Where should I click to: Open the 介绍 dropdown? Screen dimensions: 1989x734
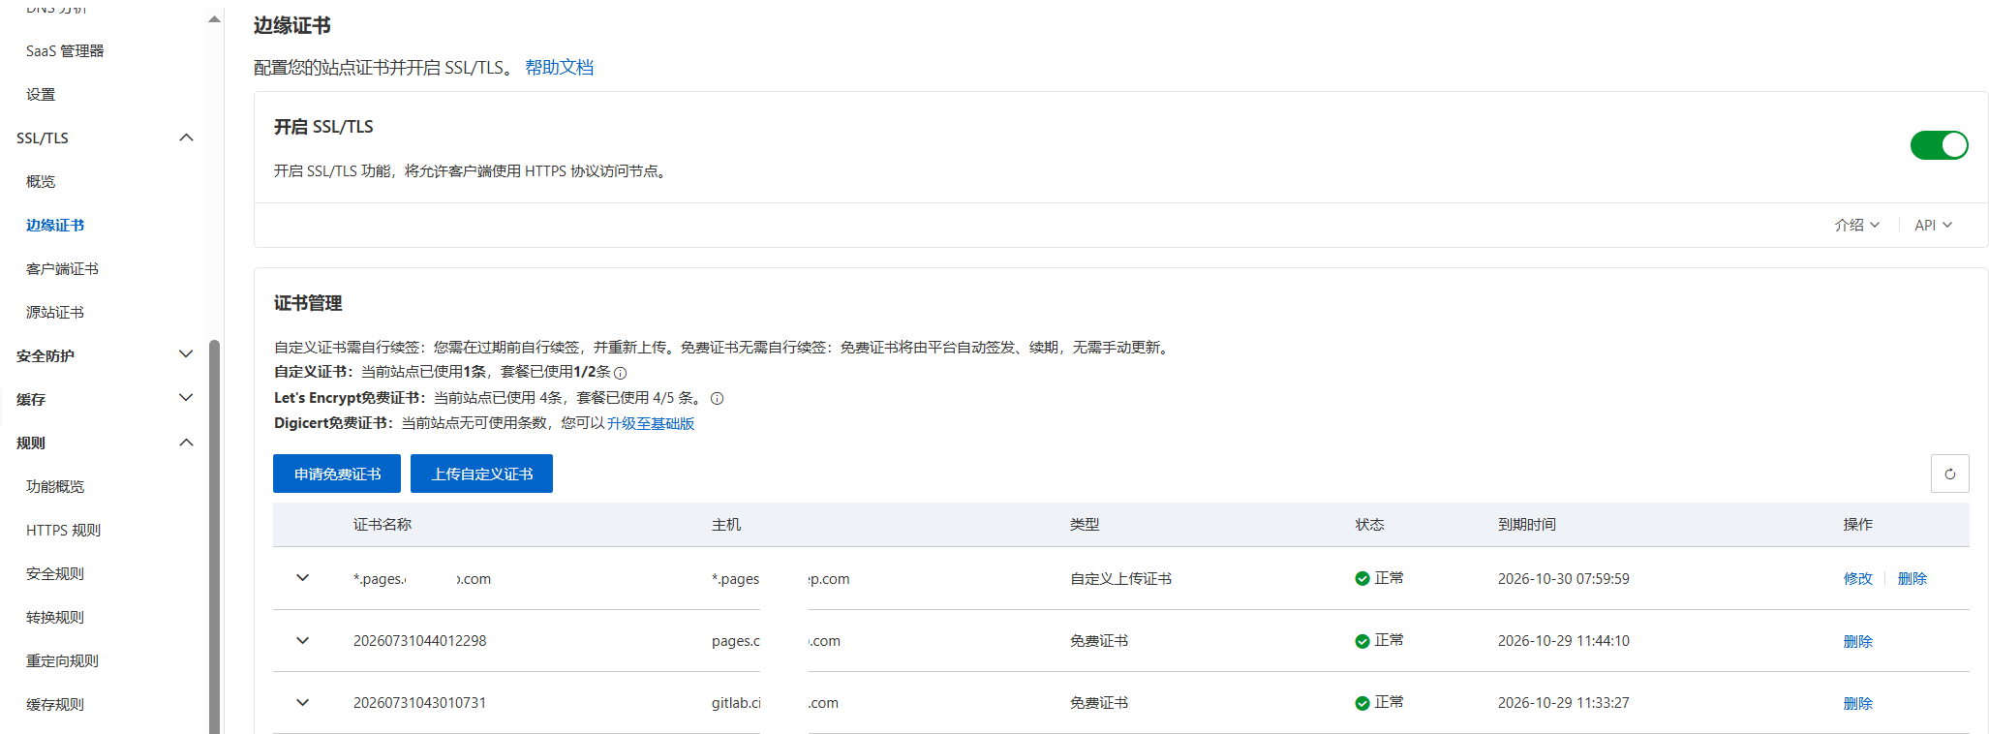point(1856,225)
